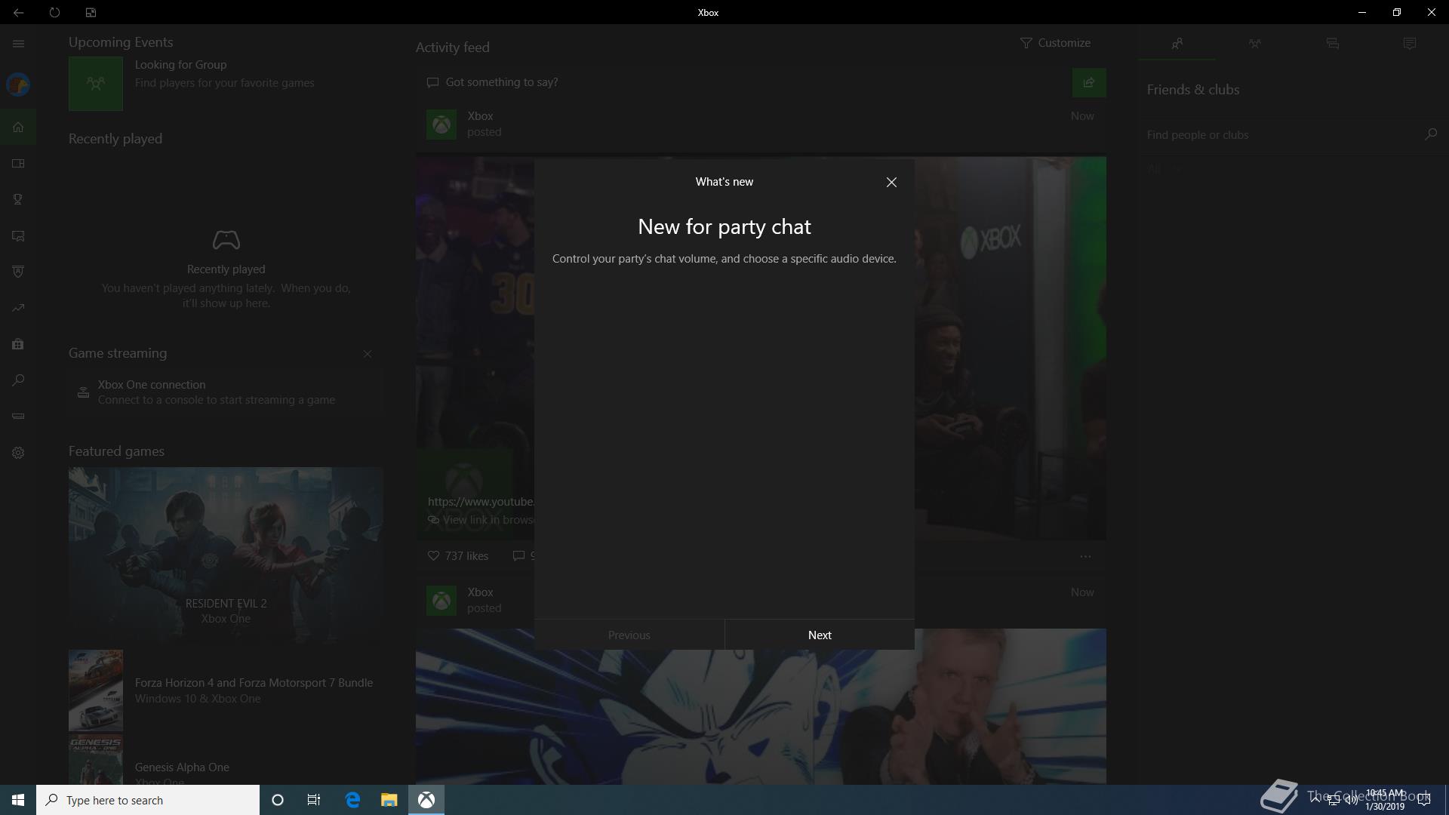The image size is (1449, 815).
Task: Switch to Activity alerts tab icon
Action: coord(1409,44)
